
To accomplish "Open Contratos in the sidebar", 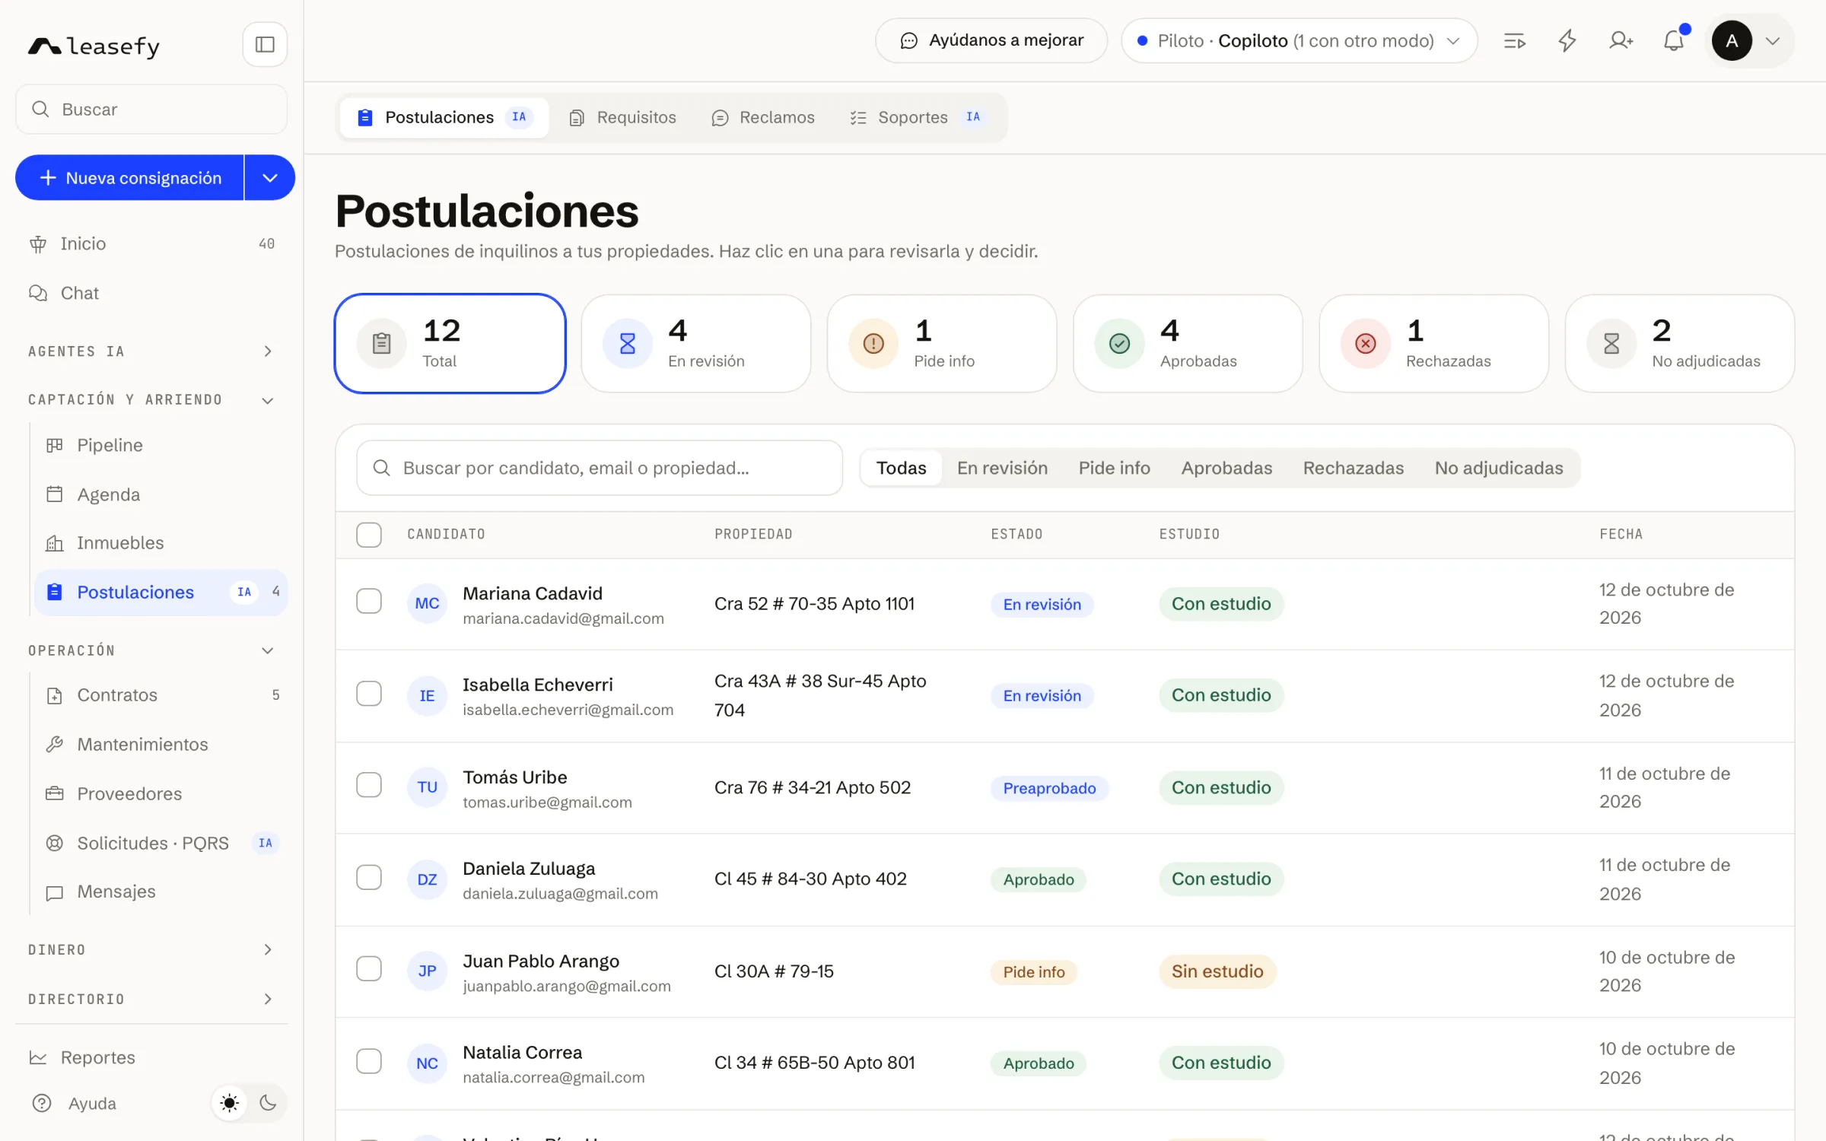I will coord(161,695).
